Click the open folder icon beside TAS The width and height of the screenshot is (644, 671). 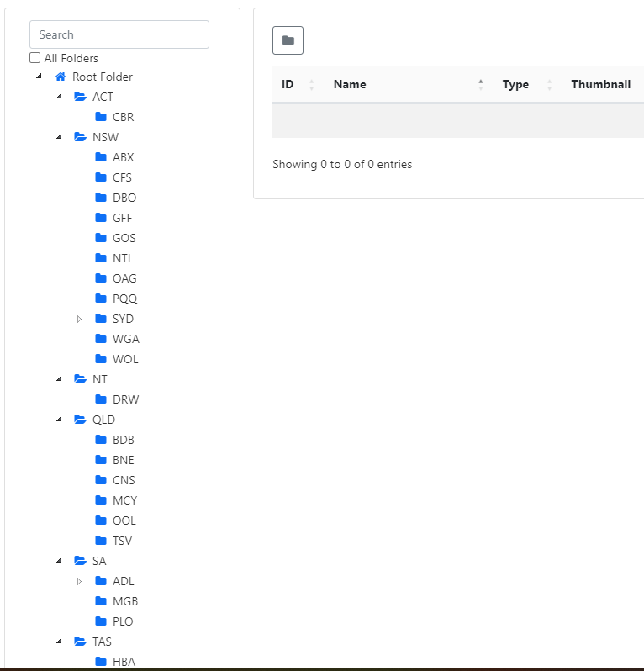coord(80,642)
